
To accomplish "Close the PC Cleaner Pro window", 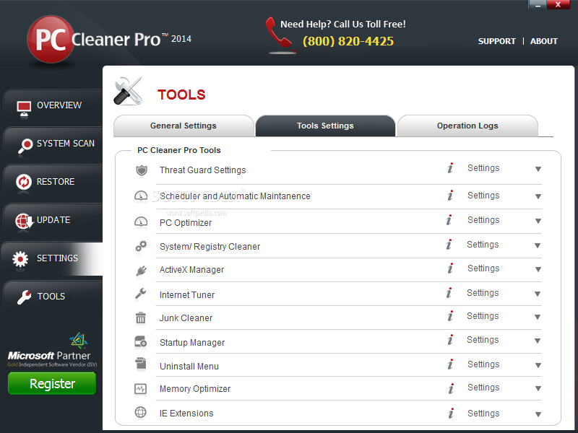I will 558,4.
